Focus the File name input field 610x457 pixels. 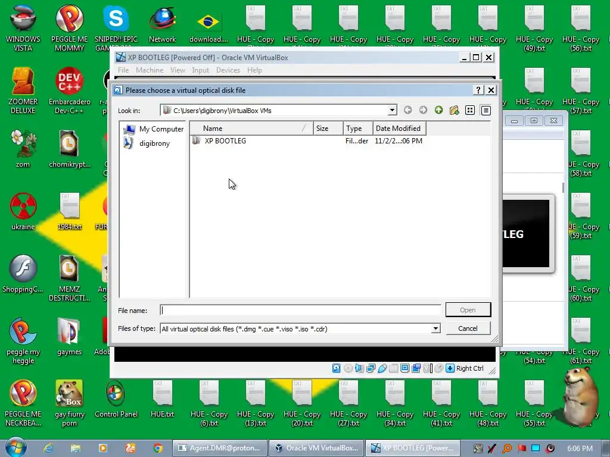[300, 310]
